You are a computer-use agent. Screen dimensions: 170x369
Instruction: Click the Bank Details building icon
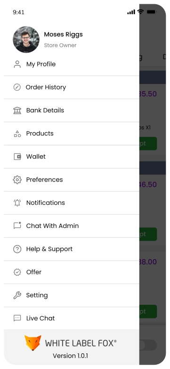(x=17, y=110)
